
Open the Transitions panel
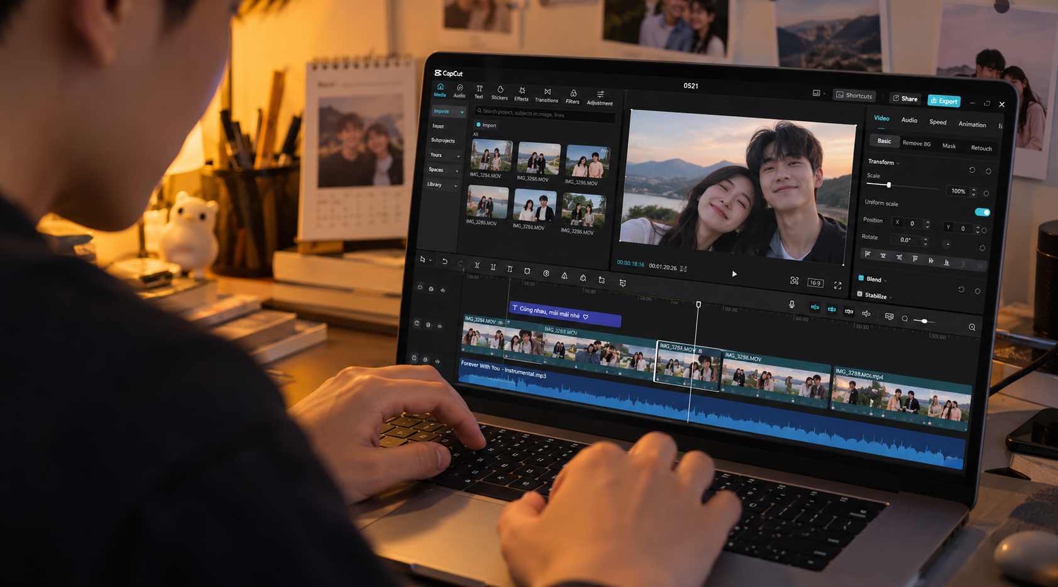pos(547,96)
